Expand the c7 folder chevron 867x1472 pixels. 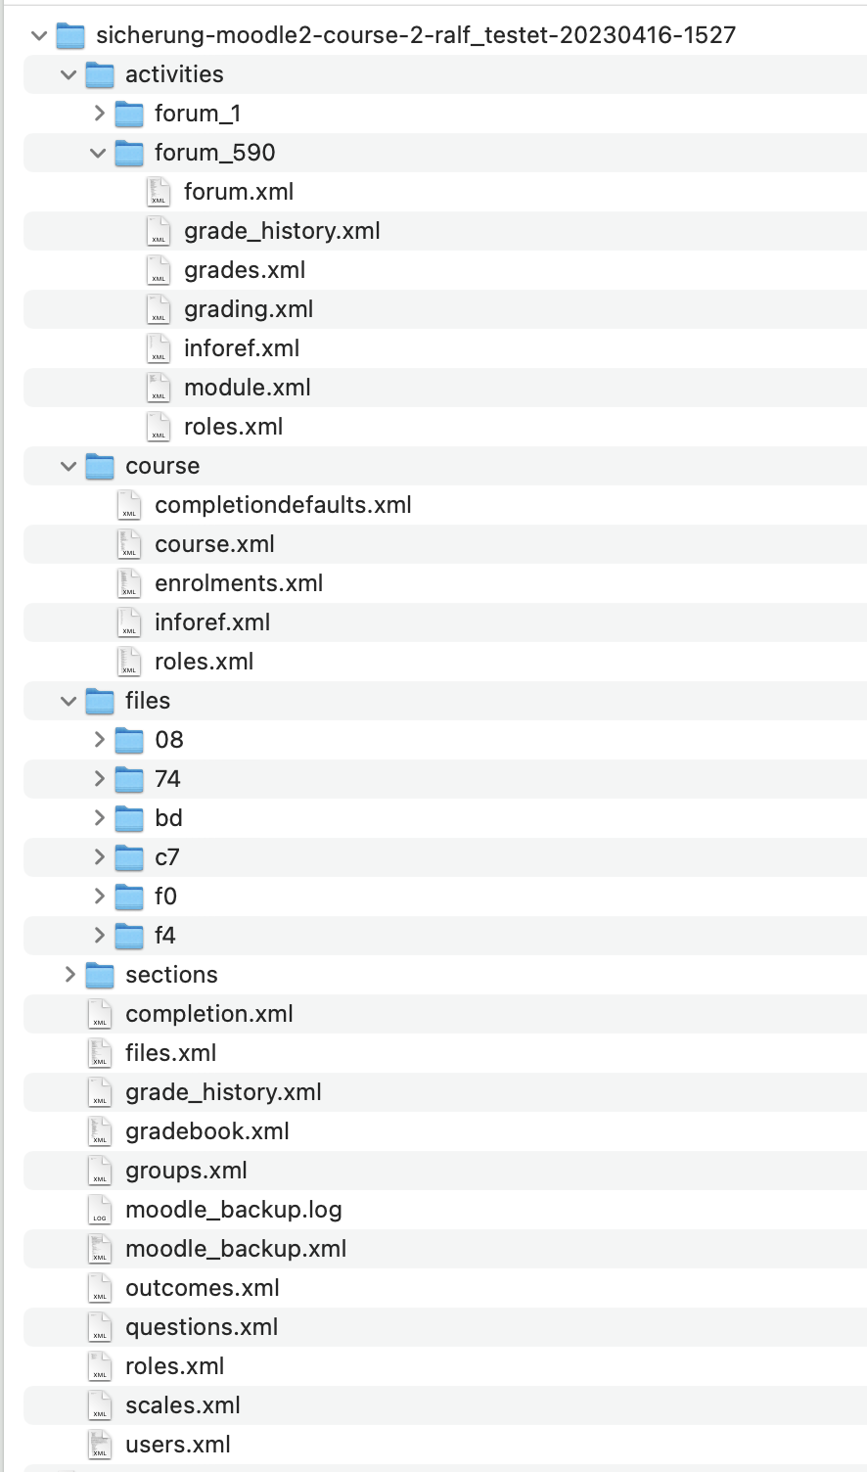tap(99, 857)
